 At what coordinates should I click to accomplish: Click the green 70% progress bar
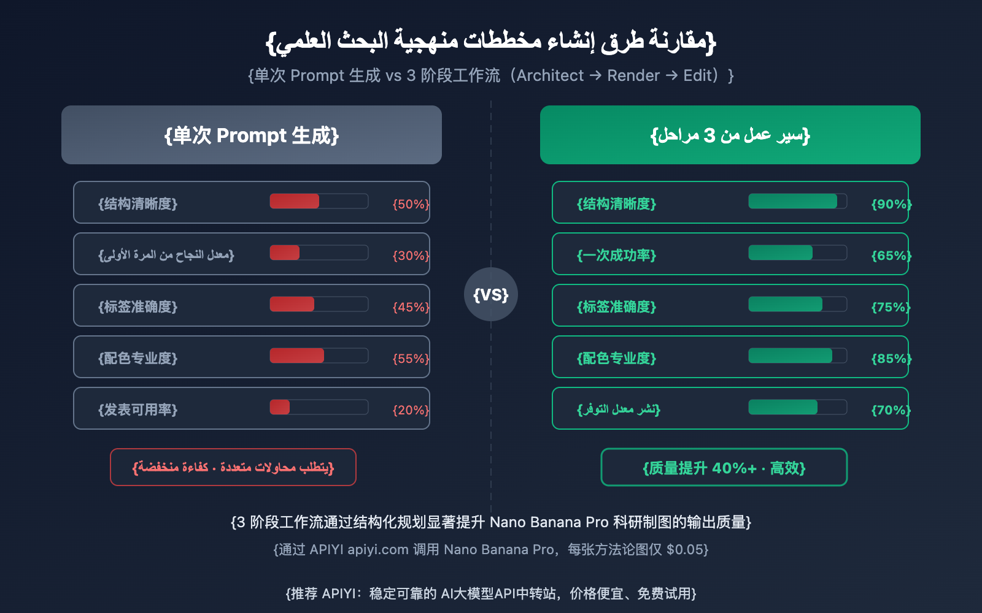pos(797,407)
